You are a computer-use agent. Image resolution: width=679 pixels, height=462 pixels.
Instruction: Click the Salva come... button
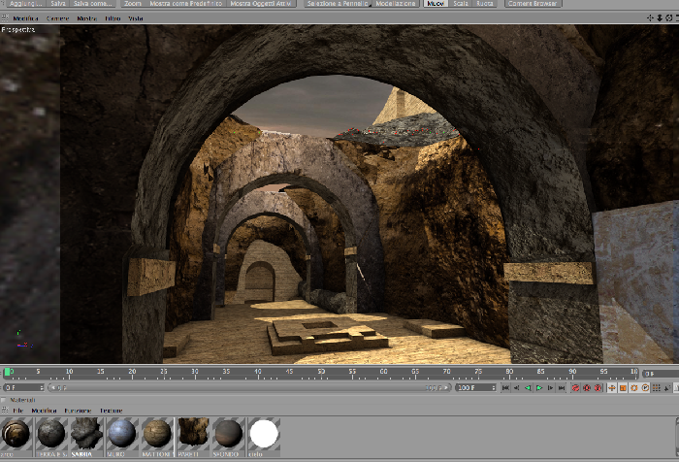click(93, 4)
